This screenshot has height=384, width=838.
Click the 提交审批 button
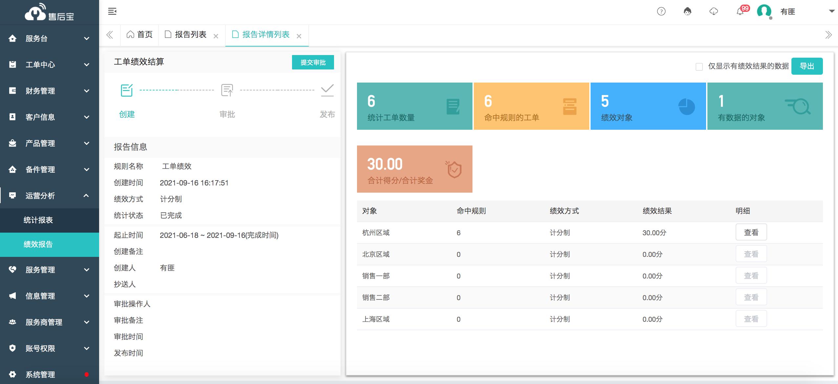coord(313,62)
